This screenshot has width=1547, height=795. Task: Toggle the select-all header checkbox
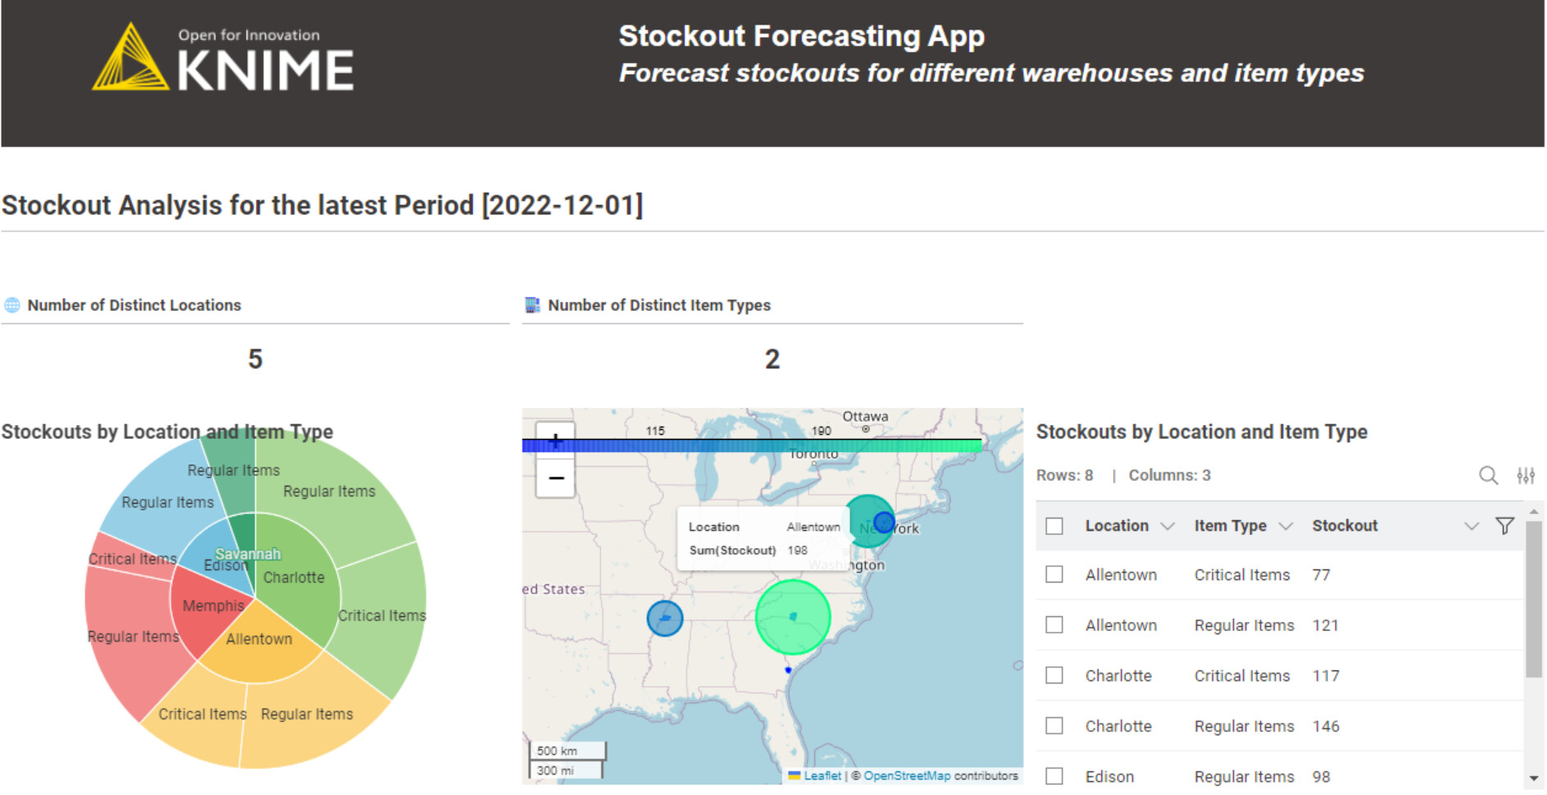click(1054, 526)
